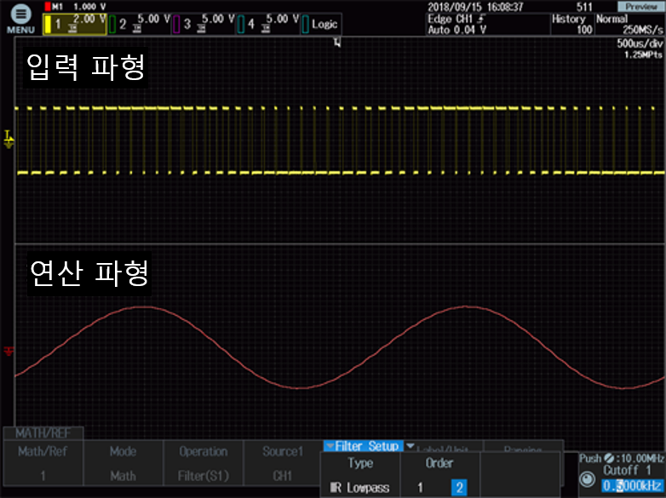Open the Source1 CH1 soft key
This screenshot has width=666, height=498.
282,463
